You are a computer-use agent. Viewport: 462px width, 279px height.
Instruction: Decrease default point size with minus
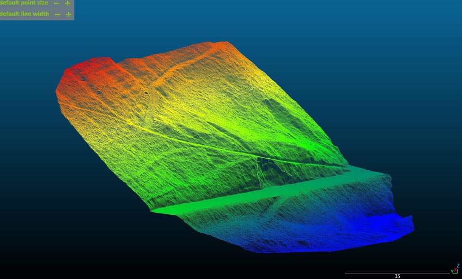click(56, 3)
